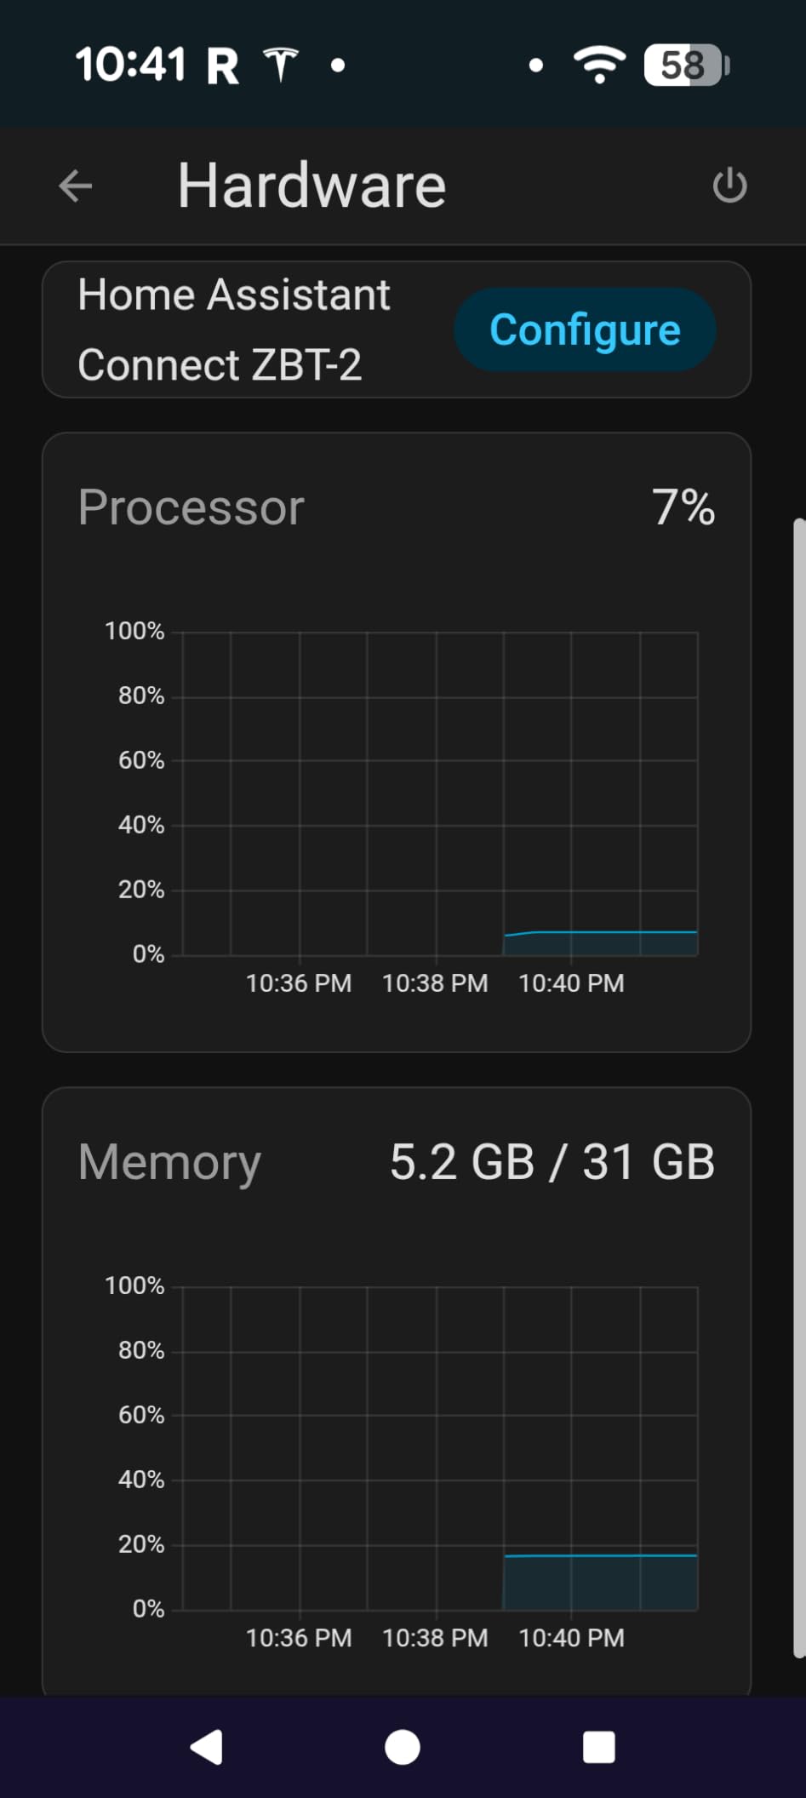Tap the back arrow next to Hardware
Viewport: 806px width, 1798px height.
point(75,186)
